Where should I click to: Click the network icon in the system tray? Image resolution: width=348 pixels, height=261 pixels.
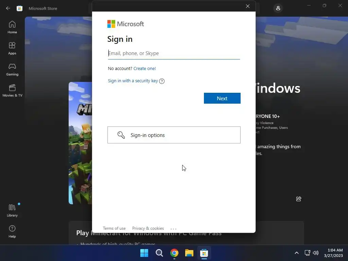point(307,253)
